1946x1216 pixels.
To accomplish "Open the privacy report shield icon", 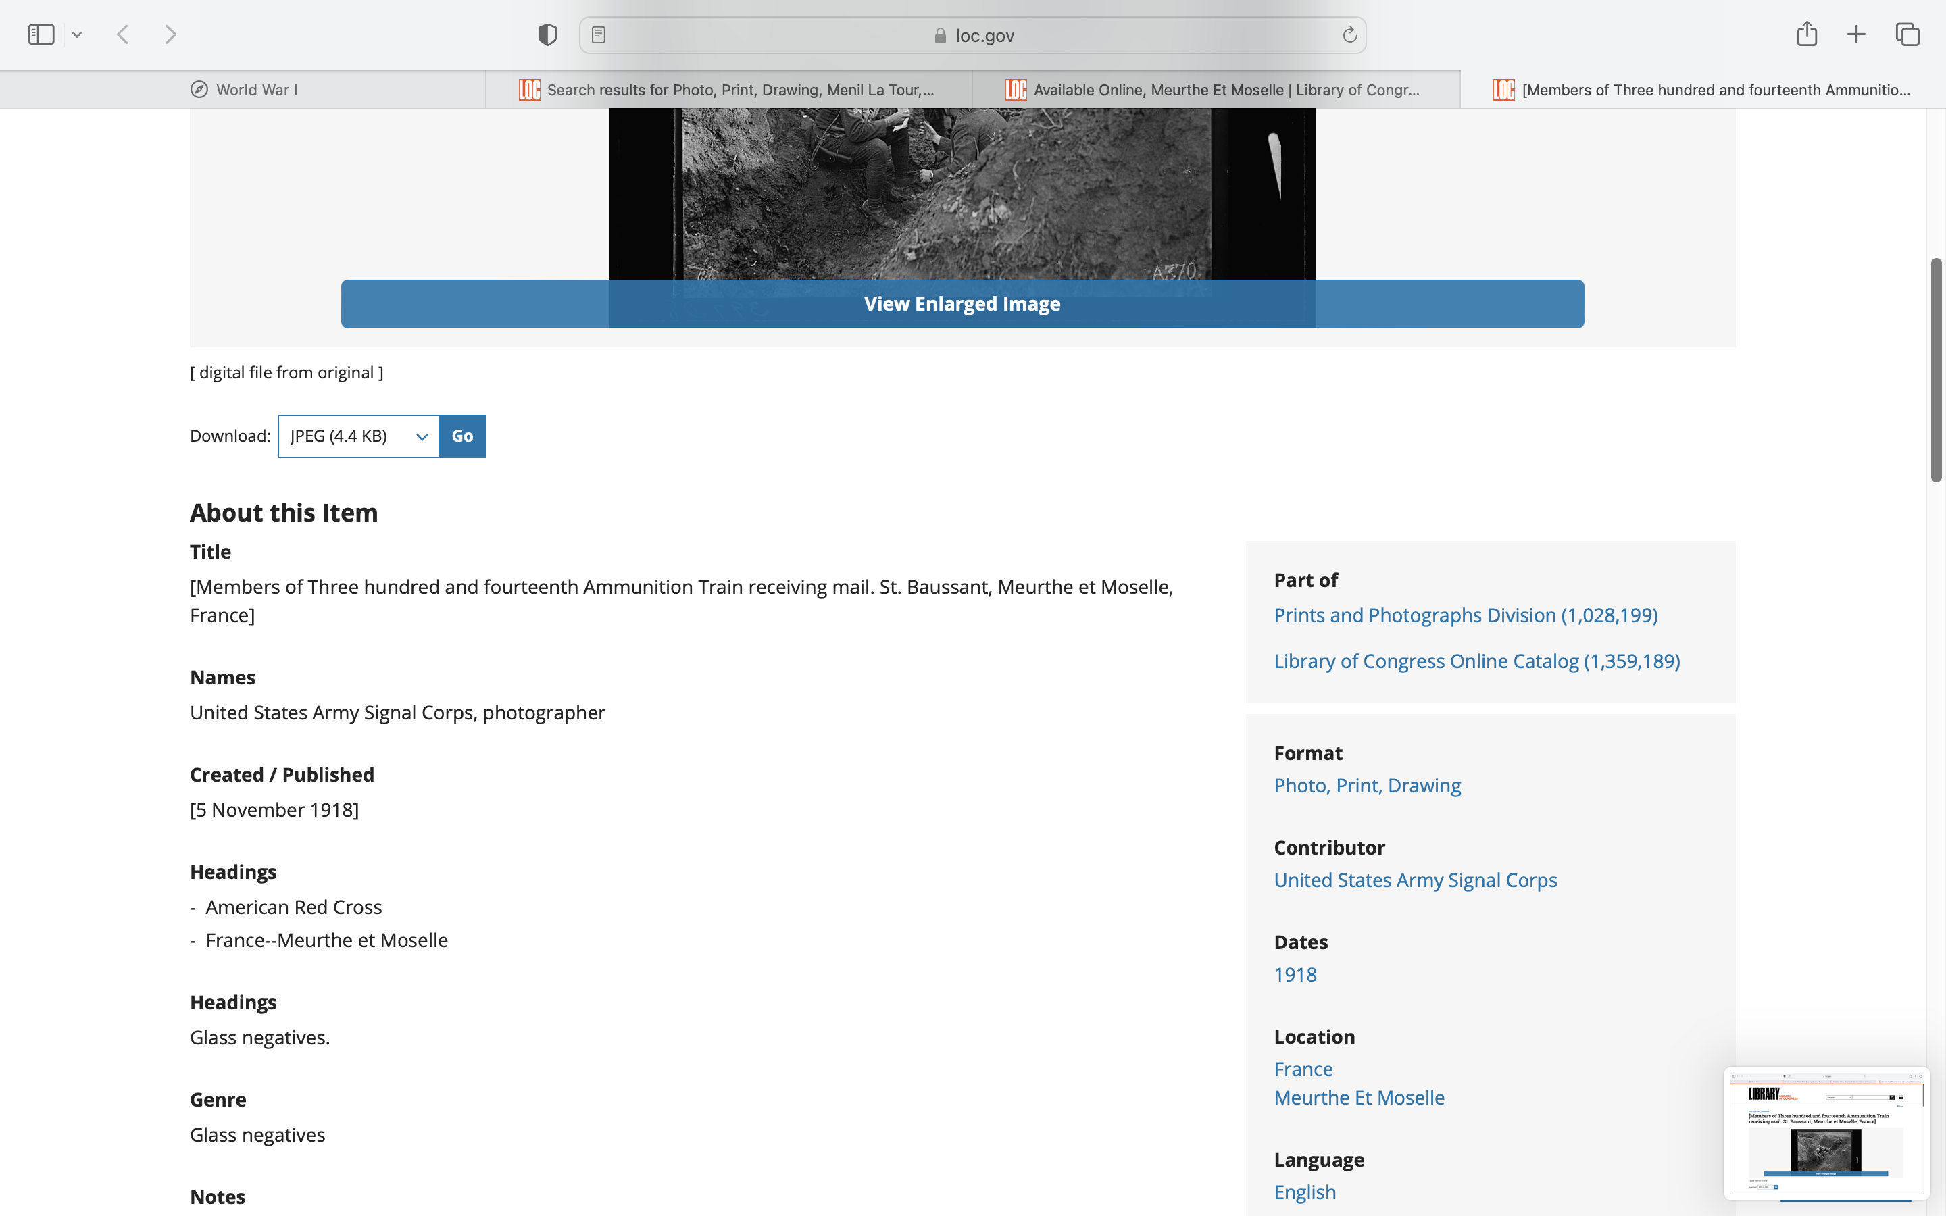I will coord(547,34).
